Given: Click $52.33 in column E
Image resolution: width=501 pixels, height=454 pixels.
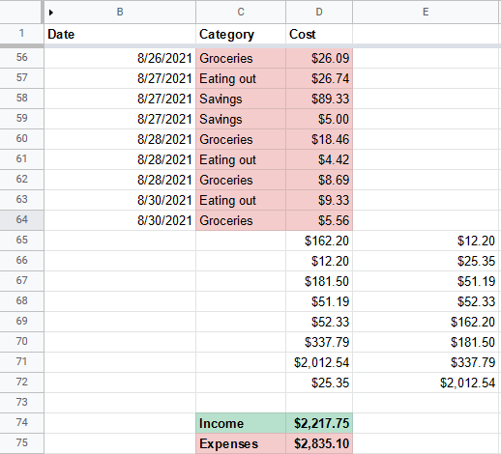Looking at the screenshot, I should [426, 301].
